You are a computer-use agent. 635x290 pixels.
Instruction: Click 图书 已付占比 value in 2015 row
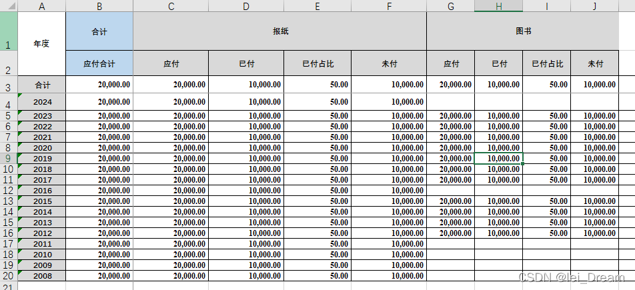tap(547, 201)
